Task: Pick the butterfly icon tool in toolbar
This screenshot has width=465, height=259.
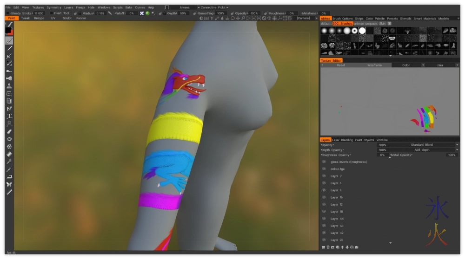Action: click(x=9, y=184)
